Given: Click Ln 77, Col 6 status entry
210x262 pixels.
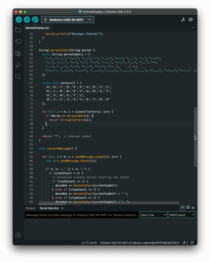Looking at the screenshot, I should pos(89,243).
